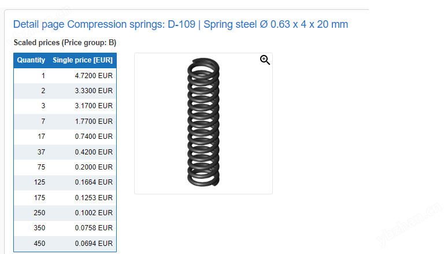Click the Detail page Compression springs D-109 heading
This screenshot has width=448, height=254.
(x=180, y=24)
